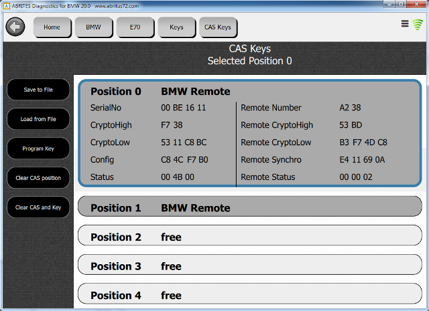Click Remote Number value A2 38
The width and height of the screenshot is (429, 311).
pos(350,108)
